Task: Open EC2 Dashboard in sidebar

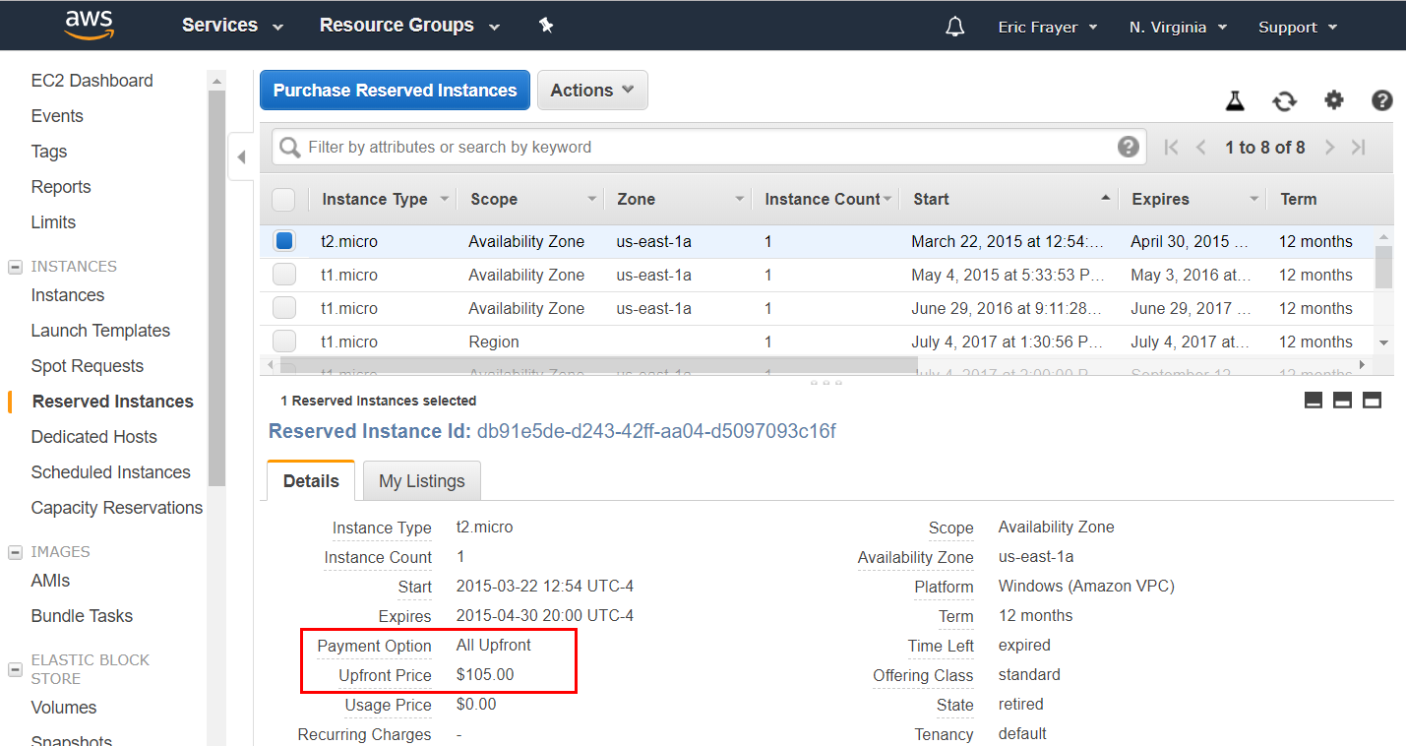Action: (x=92, y=81)
